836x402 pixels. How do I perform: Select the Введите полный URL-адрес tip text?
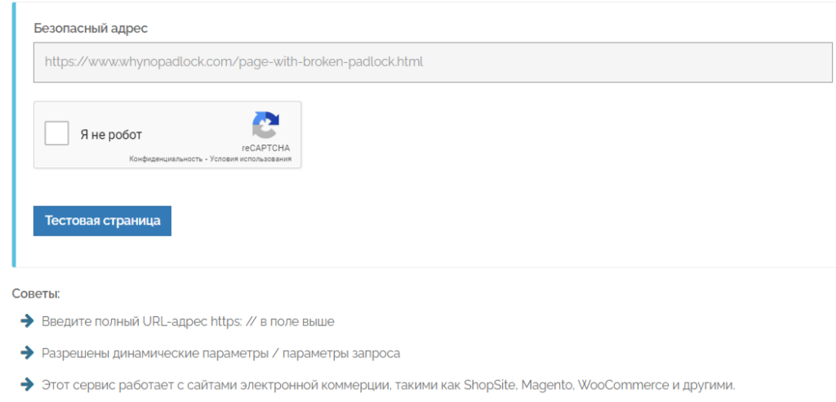[188, 322]
